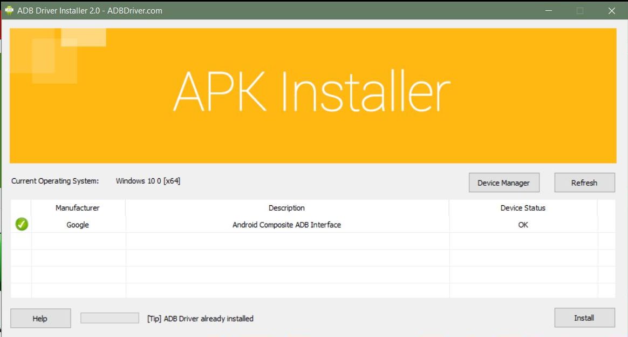Click the Install button
This screenshot has width=628, height=337.
point(584,318)
